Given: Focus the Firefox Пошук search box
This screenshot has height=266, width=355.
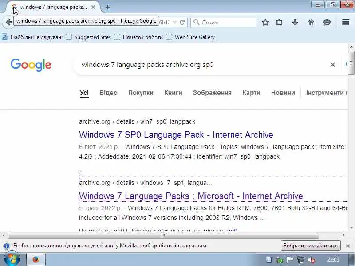Looking at the screenshot, I should (x=223, y=23).
